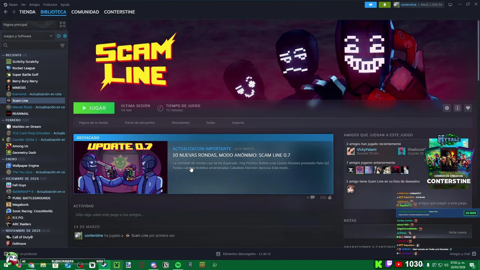480x270 pixels.
Task: Open Steam icon in the taskbar
Action: (x=104, y=265)
